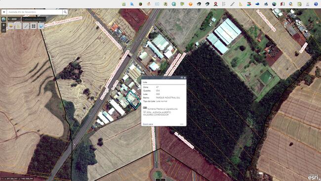Maximize the Lote popup window
This screenshot has width=321, height=181.
[x=182, y=78]
